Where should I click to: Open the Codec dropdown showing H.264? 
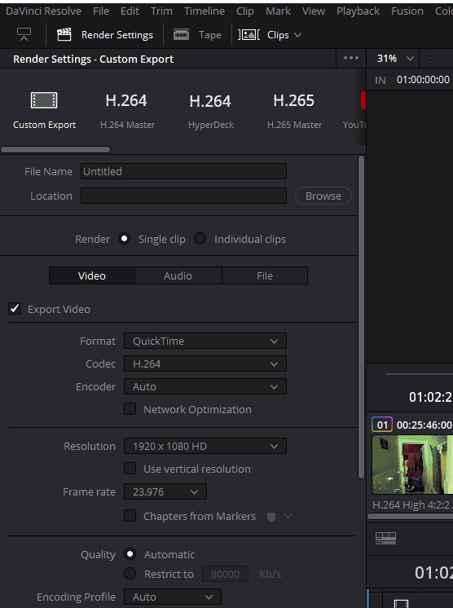(205, 363)
